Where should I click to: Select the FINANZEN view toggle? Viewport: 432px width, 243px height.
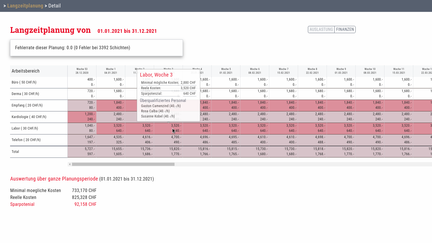(x=345, y=29)
